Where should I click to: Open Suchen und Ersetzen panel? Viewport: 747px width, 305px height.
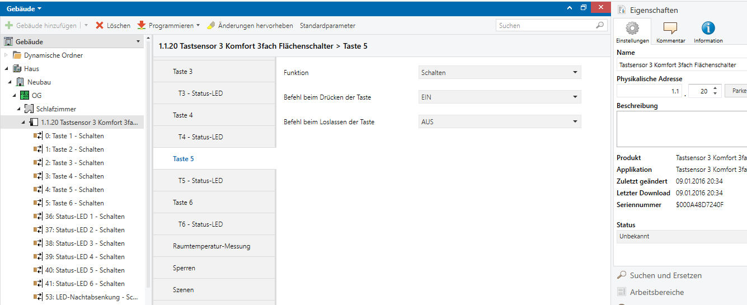(665, 275)
